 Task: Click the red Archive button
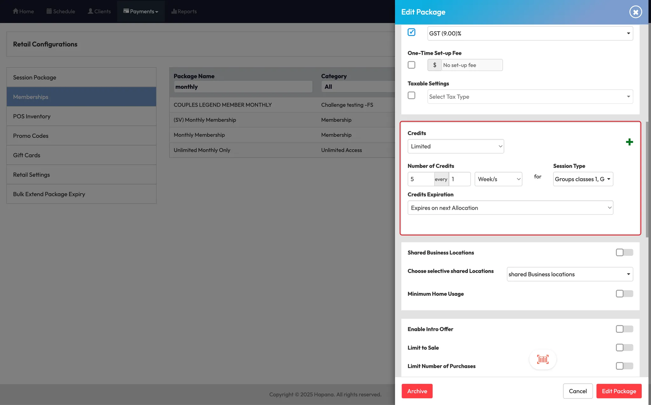point(417,391)
